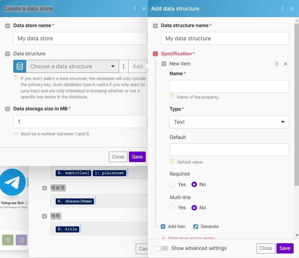Open three-dot menu next to Choose a data structure

click(123, 66)
